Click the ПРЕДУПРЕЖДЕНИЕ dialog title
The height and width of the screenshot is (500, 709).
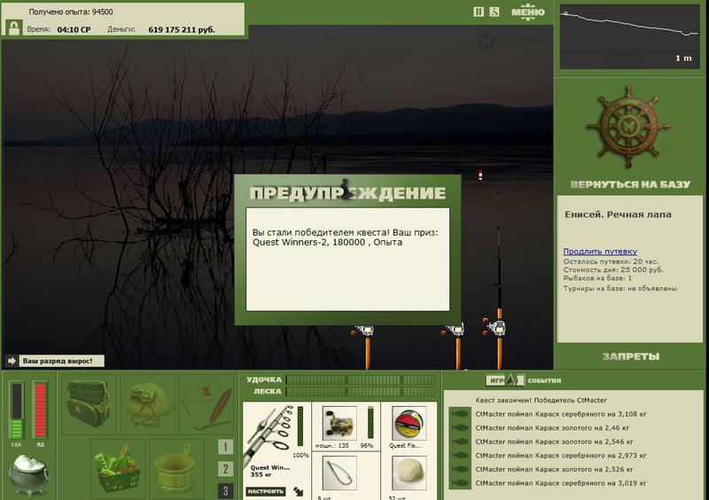pos(347,192)
